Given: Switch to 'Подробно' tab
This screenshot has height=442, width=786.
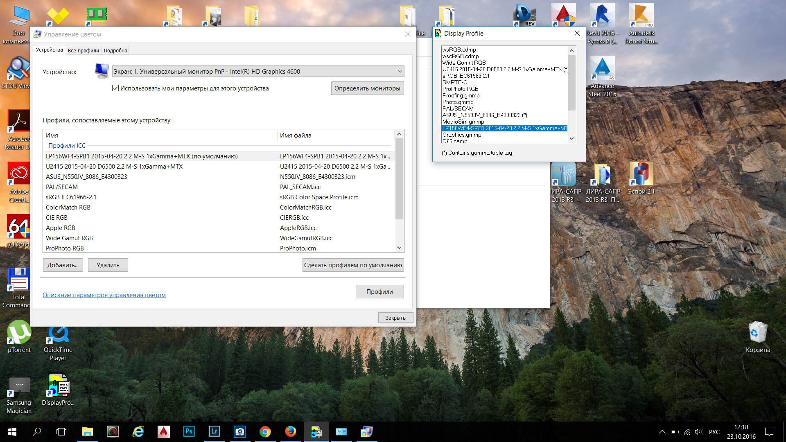Looking at the screenshot, I should 115,50.
